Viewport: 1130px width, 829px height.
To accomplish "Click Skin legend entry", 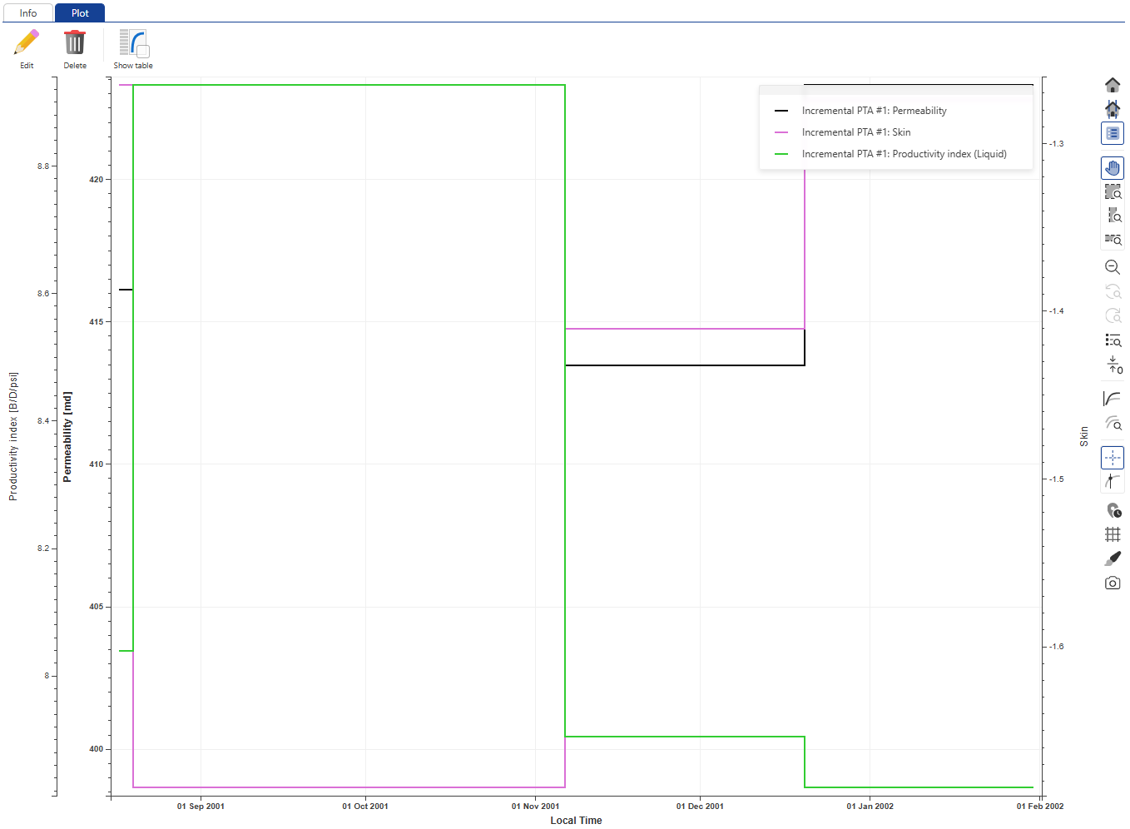I will coord(855,132).
